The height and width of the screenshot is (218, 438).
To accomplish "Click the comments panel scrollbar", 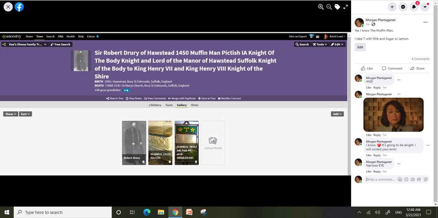I will click(436, 102).
